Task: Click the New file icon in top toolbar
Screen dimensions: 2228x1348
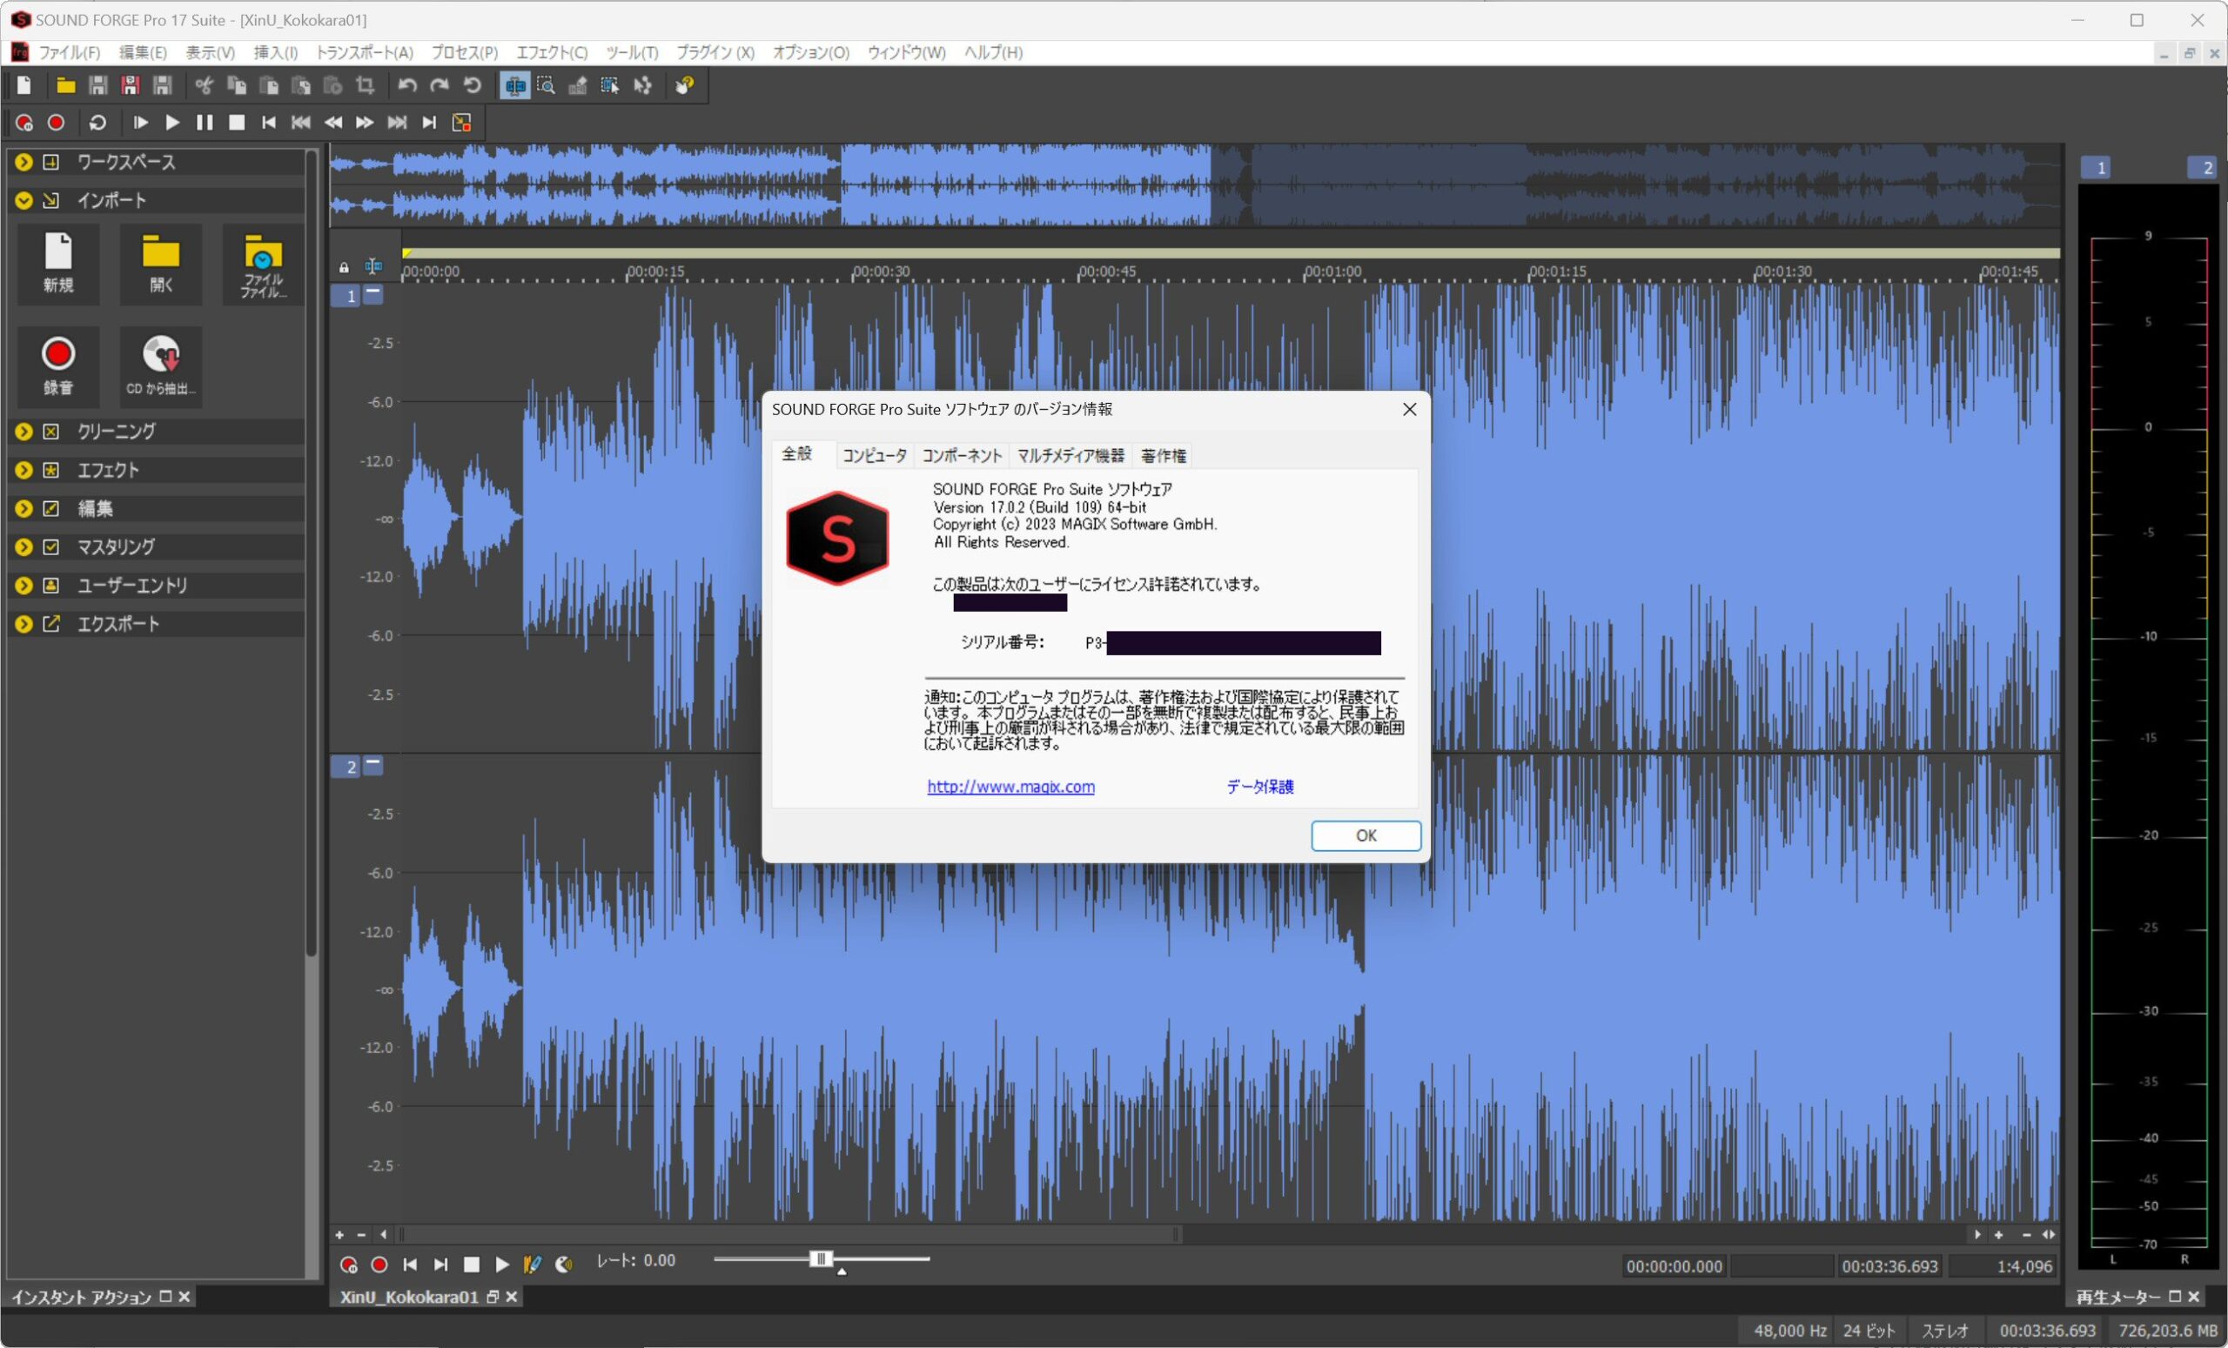Action: pyautogui.click(x=24, y=86)
